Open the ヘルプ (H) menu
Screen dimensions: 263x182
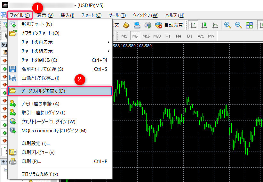coord(175,15)
